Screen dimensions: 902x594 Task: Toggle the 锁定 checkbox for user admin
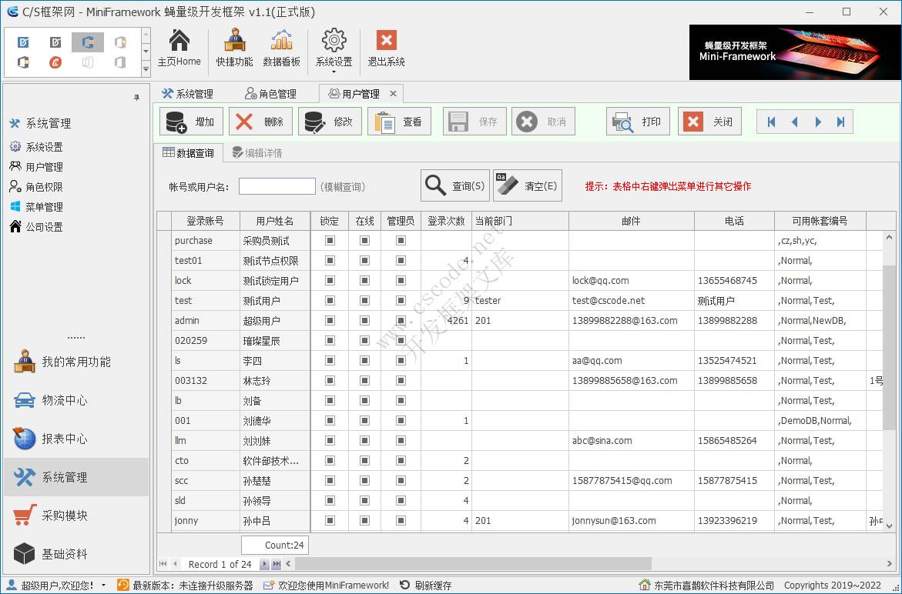329,320
